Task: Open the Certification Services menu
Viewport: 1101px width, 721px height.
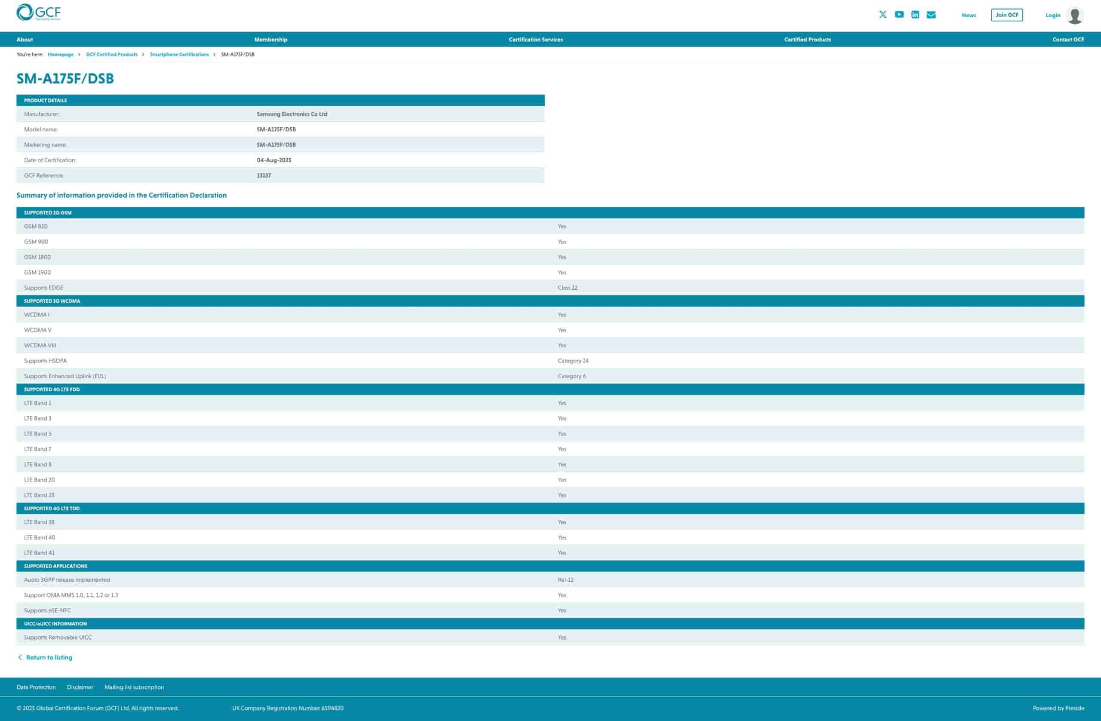Action: [x=536, y=40]
